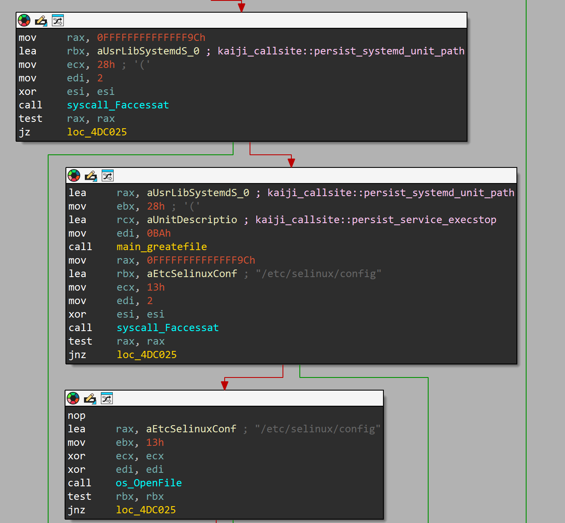Select the aUsrLibSystemdS_0 operand in the top block
Screen dimensions: 565x523
coord(148,51)
